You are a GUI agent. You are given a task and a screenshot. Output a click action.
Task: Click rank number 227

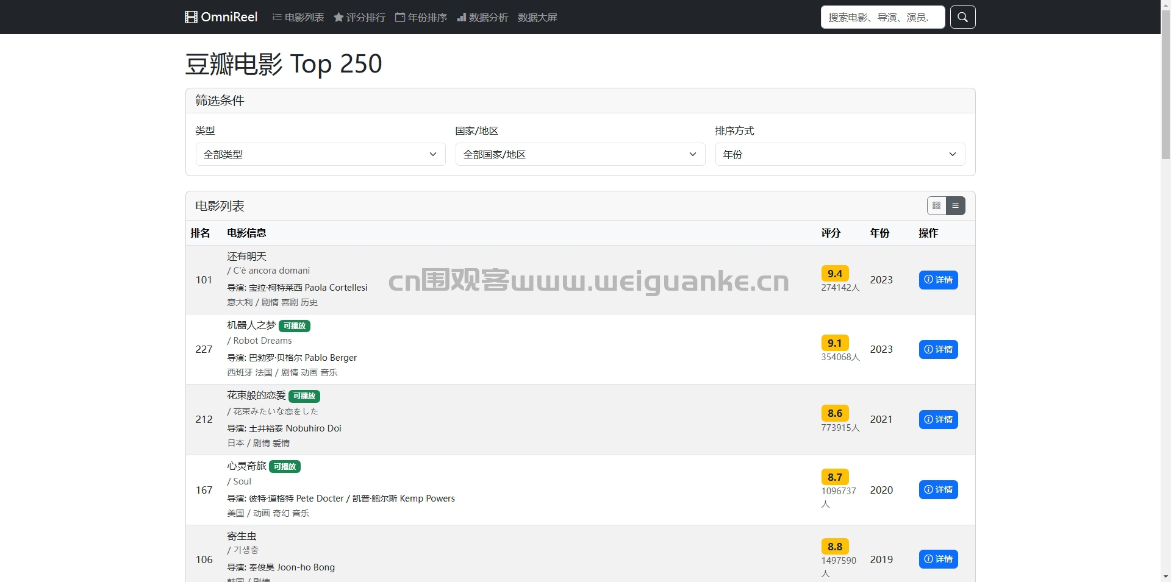point(204,349)
